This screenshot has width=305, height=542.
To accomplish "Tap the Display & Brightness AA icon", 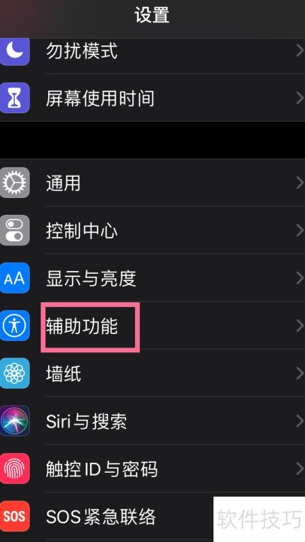I will [x=14, y=278].
